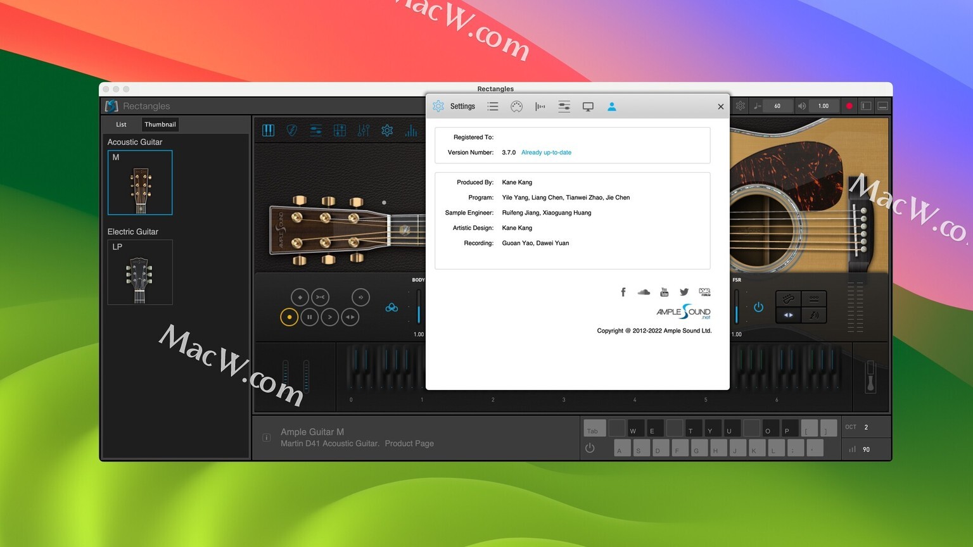Screen dimensions: 973x547
Task: Open the MIDI connector settings icon
Action: [517, 106]
